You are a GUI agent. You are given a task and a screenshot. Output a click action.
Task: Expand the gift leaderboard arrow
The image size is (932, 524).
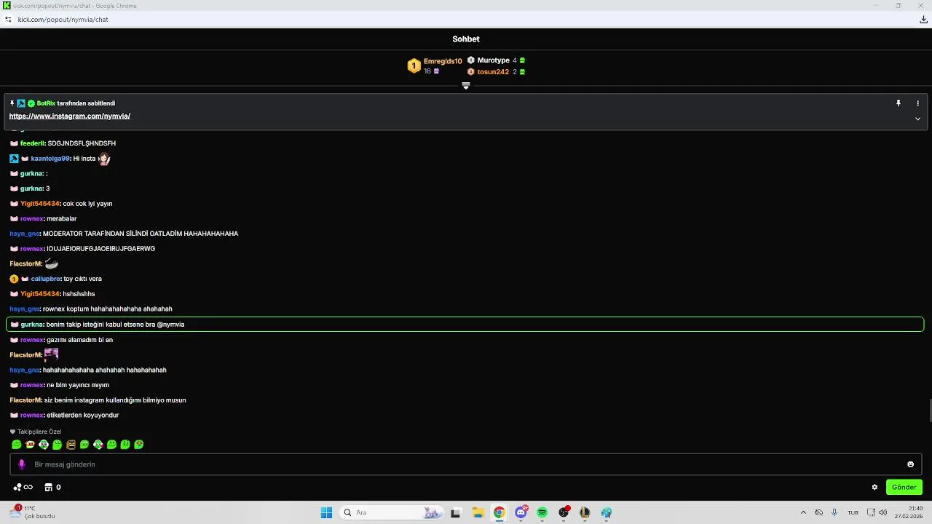[x=466, y=86]
